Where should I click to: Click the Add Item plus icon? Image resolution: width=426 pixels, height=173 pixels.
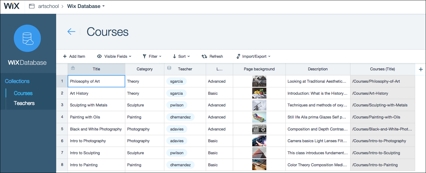coord(64,56)
